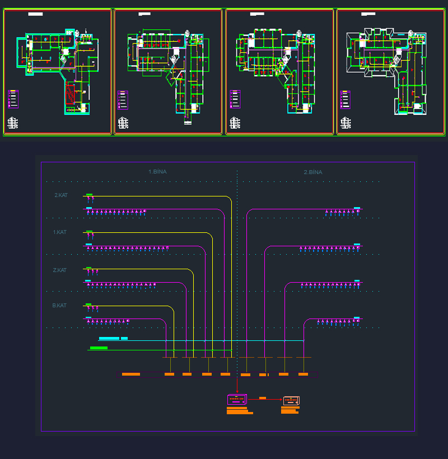Viewport: 448px width, 459px height.
Task: Select the green label block in riser diagram
Action: coord(99,348)
